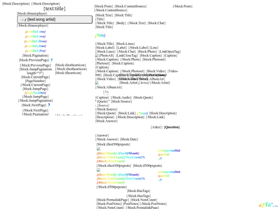Image resolution: width=279 pixels, height=209 pixels.
Task: Click the {LinkOpenTag} text
Action: [169, 52]
